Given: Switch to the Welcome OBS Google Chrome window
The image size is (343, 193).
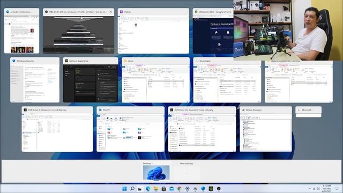Looking at the screenshot, I should [x=213, y=31].
